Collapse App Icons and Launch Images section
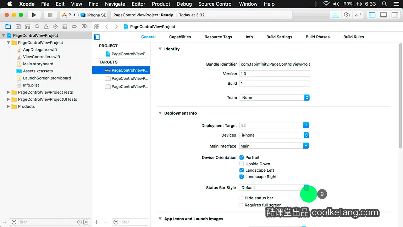Screen dimensions: 403x227 [160, 218]
